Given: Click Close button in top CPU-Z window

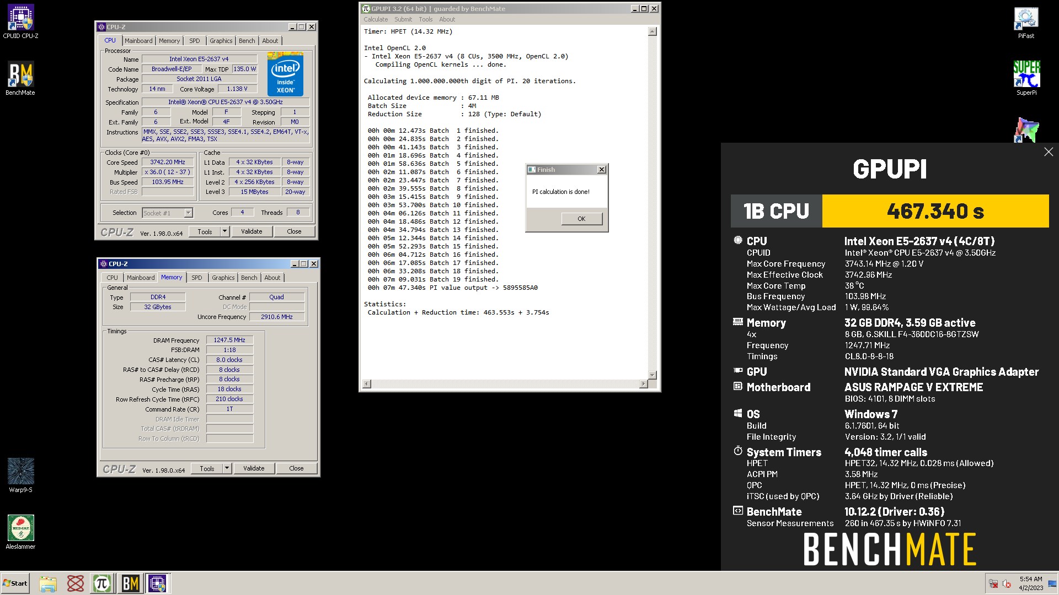Looking at the screenshot, I should 295,232.
